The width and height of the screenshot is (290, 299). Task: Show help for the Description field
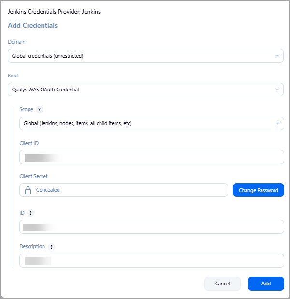coord(52,247)
